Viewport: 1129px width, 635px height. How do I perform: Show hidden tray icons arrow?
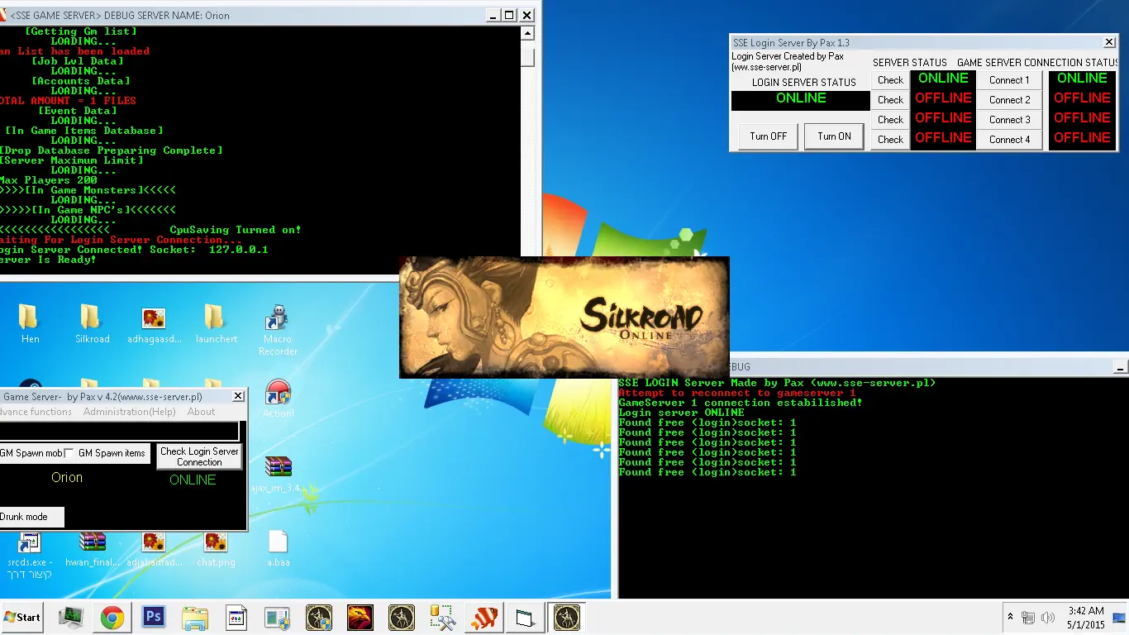point(1010,617)
